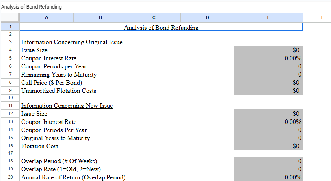Viewport: 331px width, 181px height.
Task: Click the 'Information Concerning Original Issue' heading
Action: click(x=71, y=42)
